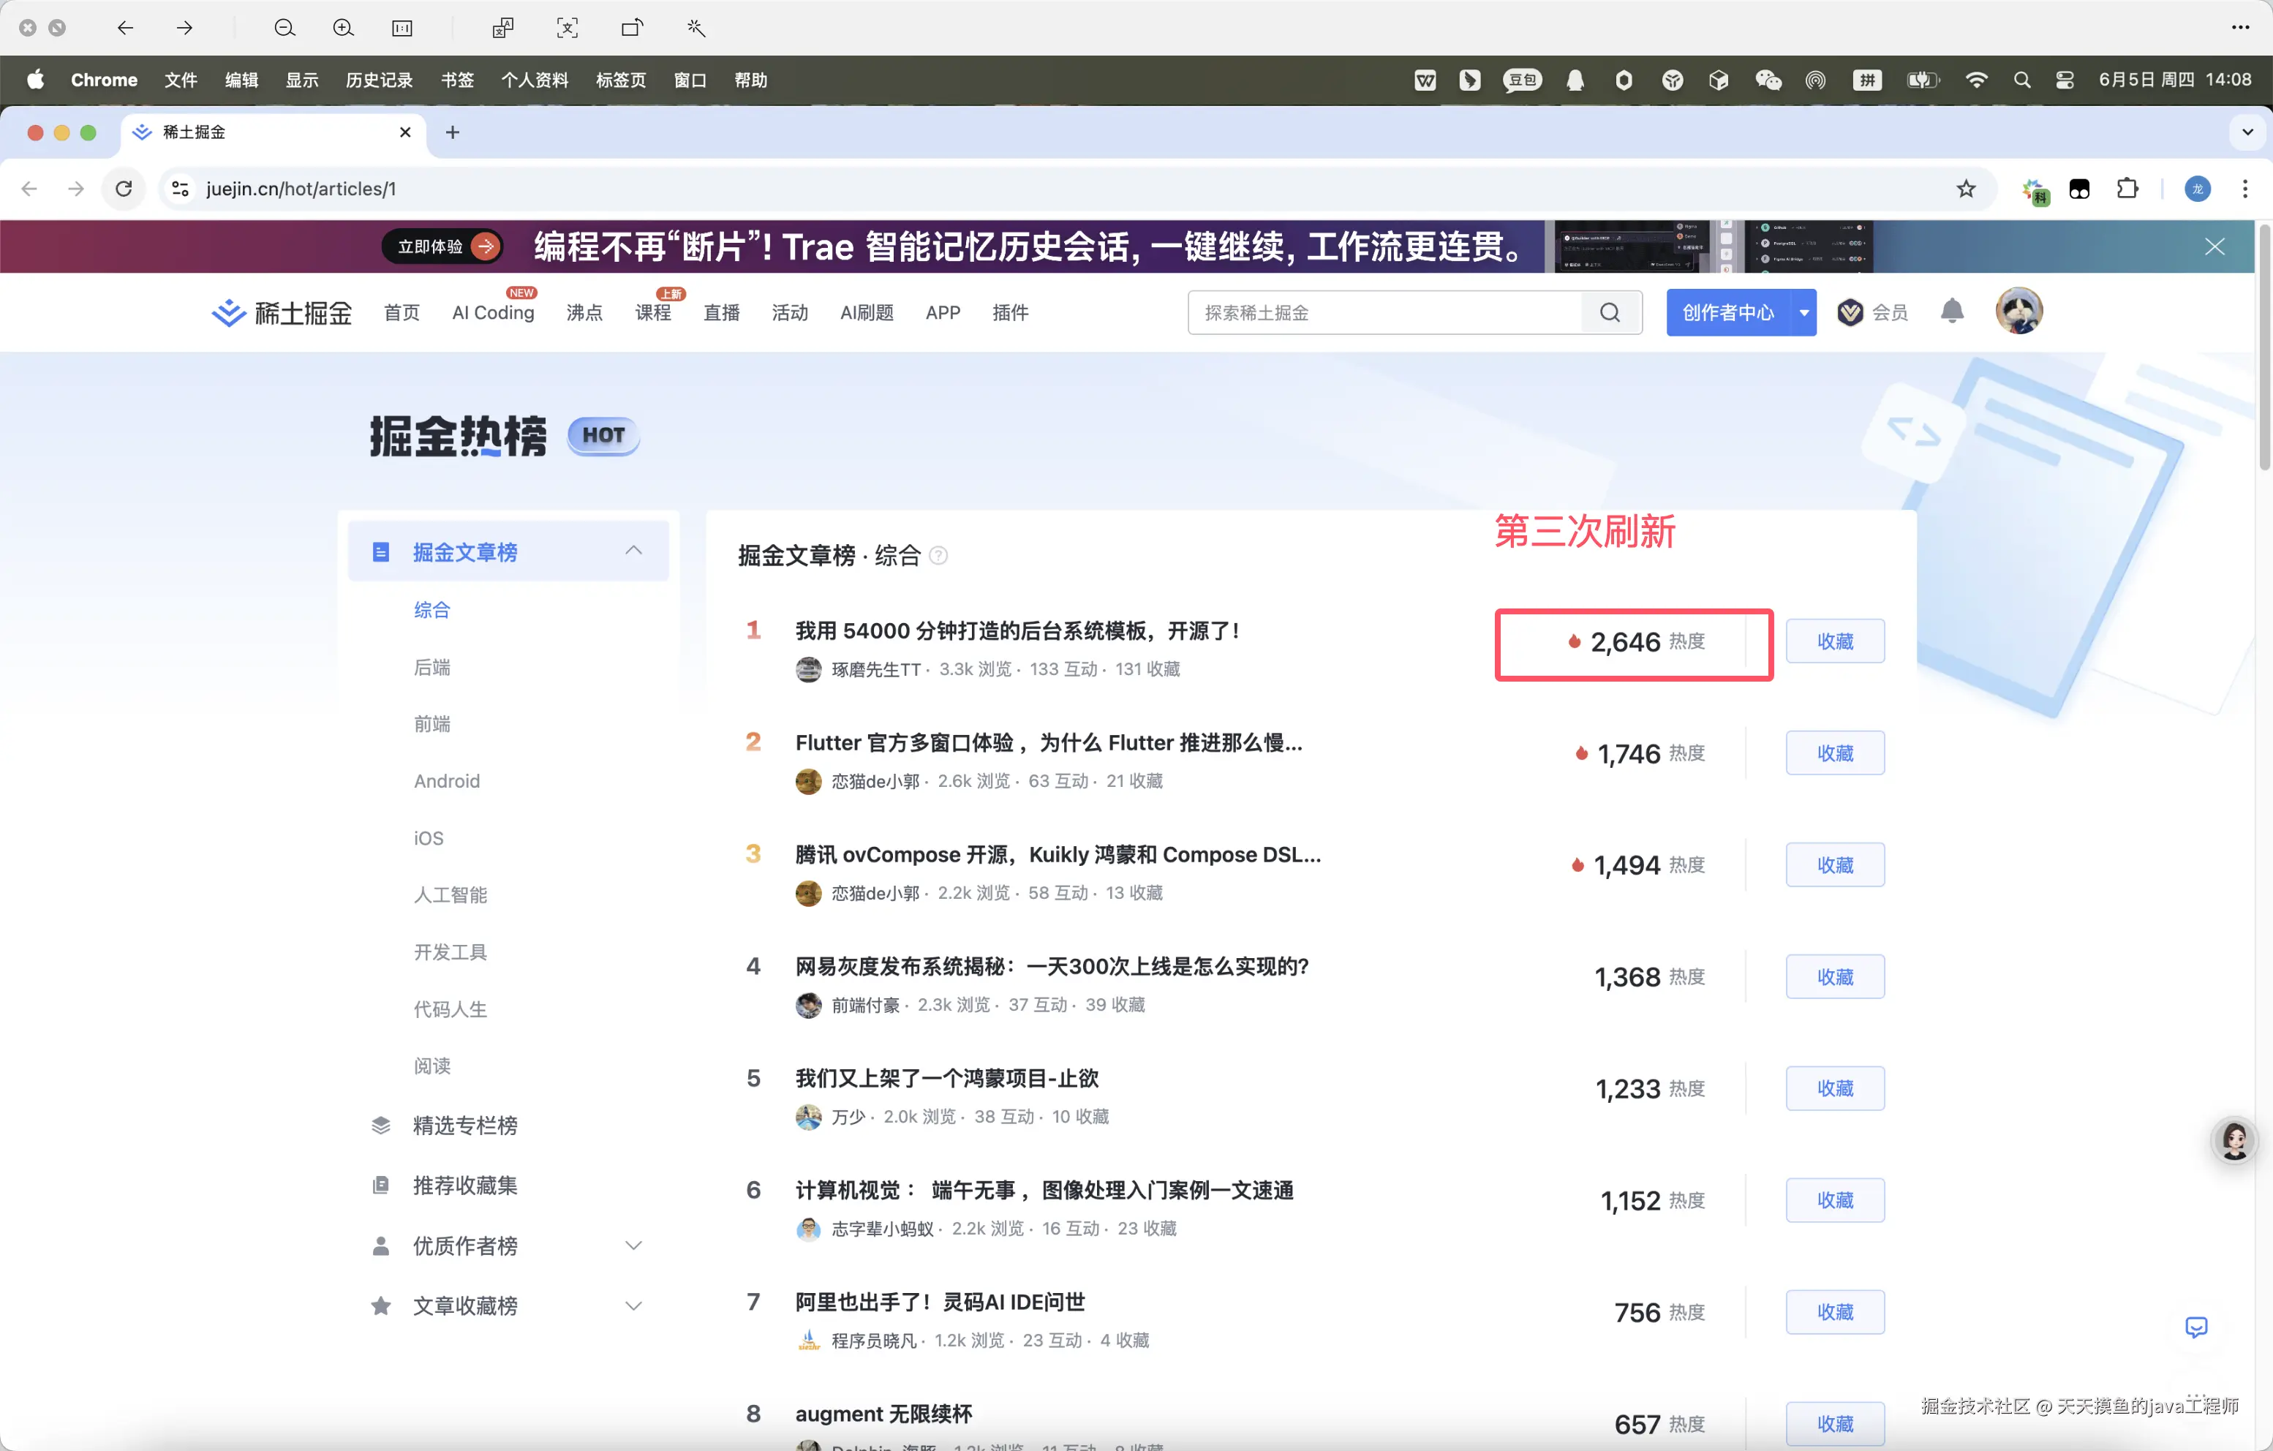Collapse the 掘金文章榜 section
The height and width of the screenshot is (1451, 2273).
[x=633, y=551]
